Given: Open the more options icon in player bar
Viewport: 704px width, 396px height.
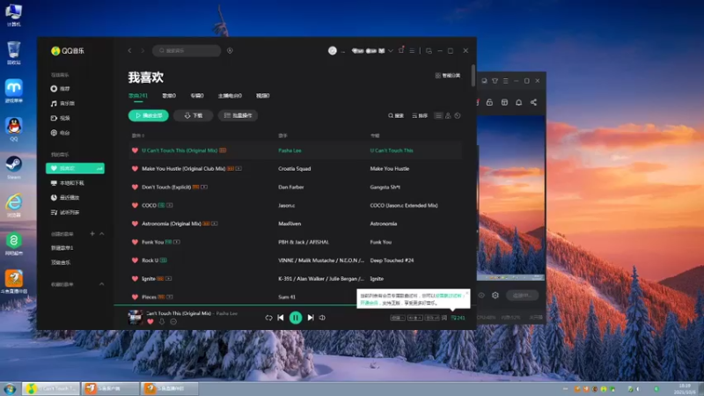Looking at the screenshot, I should [x=173, y=321].
